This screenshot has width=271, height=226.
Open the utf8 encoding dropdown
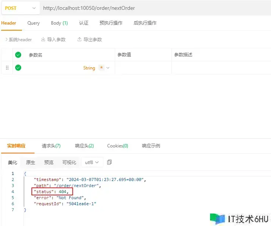tap(92, 162)
